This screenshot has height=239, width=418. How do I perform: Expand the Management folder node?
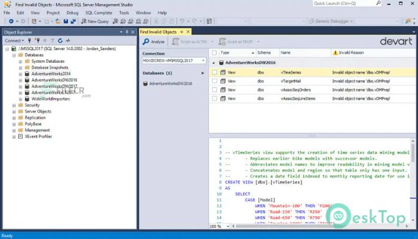coord(14,130)
